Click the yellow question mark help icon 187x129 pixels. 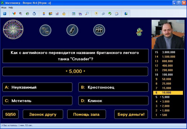(96, 14)
